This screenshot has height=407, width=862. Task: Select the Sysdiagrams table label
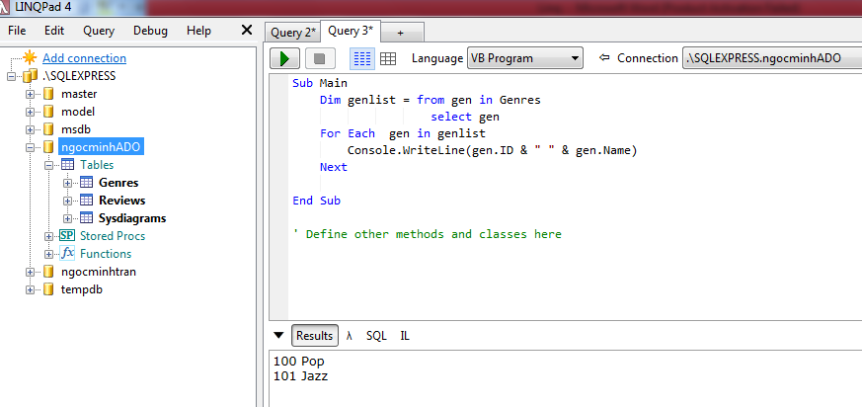tap(132, 218)
